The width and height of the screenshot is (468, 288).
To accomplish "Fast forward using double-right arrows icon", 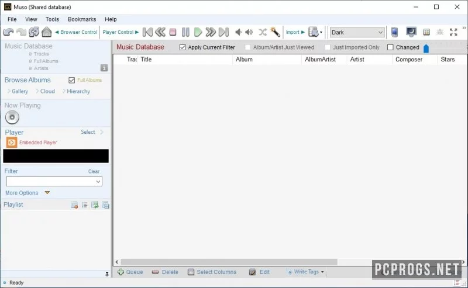I will pyautogui.click(x=211, y=32).
